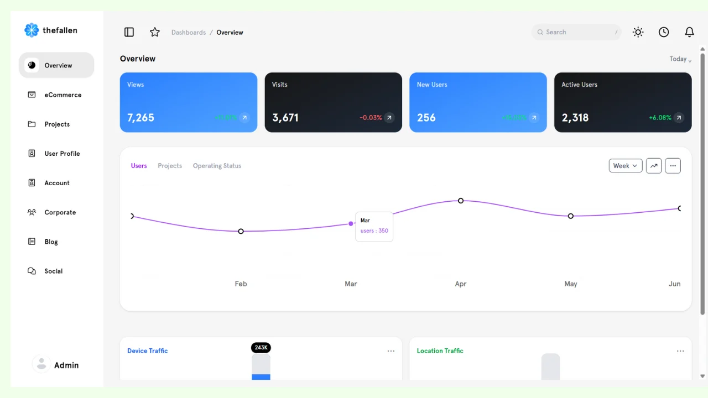
Task: Switch theme with the sun icon
Action: click(x=638, y=32)
